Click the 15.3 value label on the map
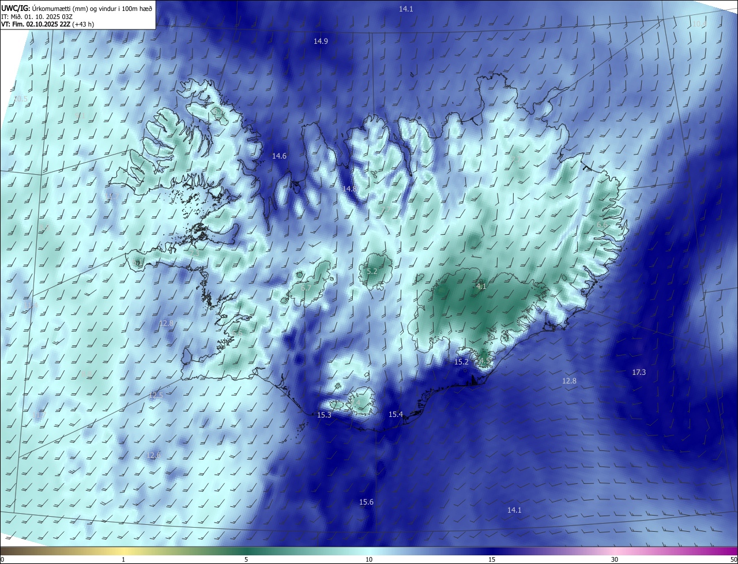 coord(324,415)
